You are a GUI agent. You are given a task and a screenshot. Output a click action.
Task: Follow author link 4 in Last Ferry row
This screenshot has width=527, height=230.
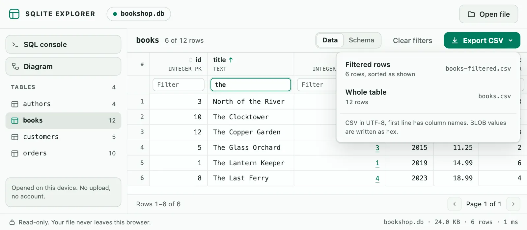[x=377, y=178]
